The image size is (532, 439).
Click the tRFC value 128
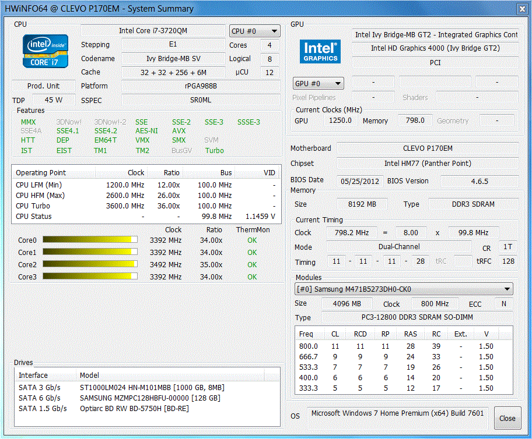click(x=508, y=261)
